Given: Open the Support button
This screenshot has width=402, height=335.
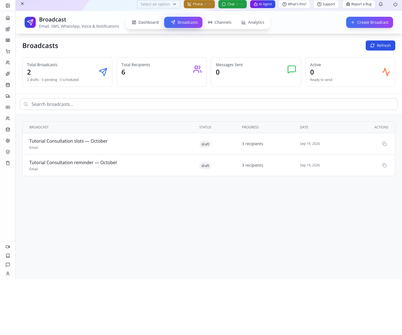Looking at the screenshot, I should pyautogui.click(x=326, y=4).
